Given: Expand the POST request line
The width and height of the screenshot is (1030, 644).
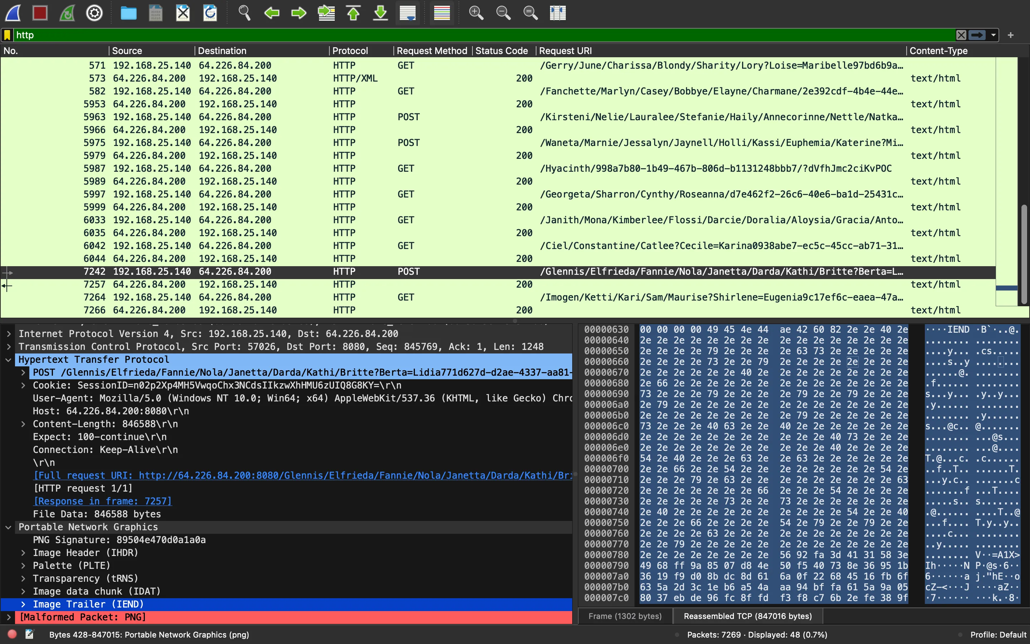Looking at the screenshot, I should 23,372.
